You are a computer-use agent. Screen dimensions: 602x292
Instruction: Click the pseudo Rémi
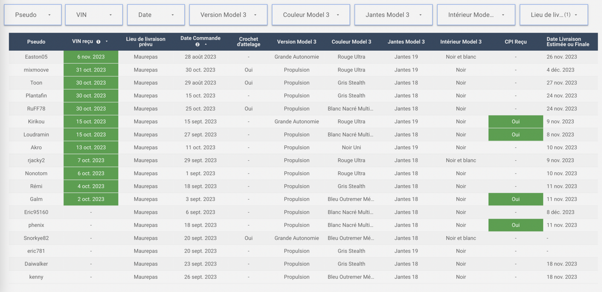click(x=36, y=186)
